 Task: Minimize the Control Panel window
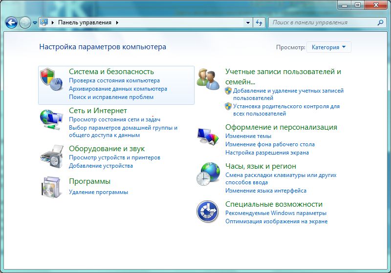point(345,5)
